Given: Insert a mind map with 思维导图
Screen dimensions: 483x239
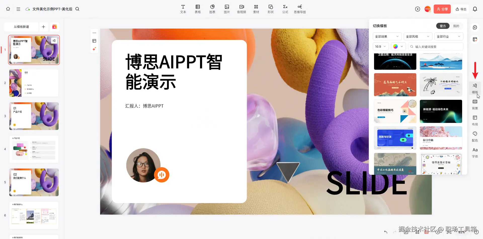Looking at the screenshot, I should tap(300, 9).
